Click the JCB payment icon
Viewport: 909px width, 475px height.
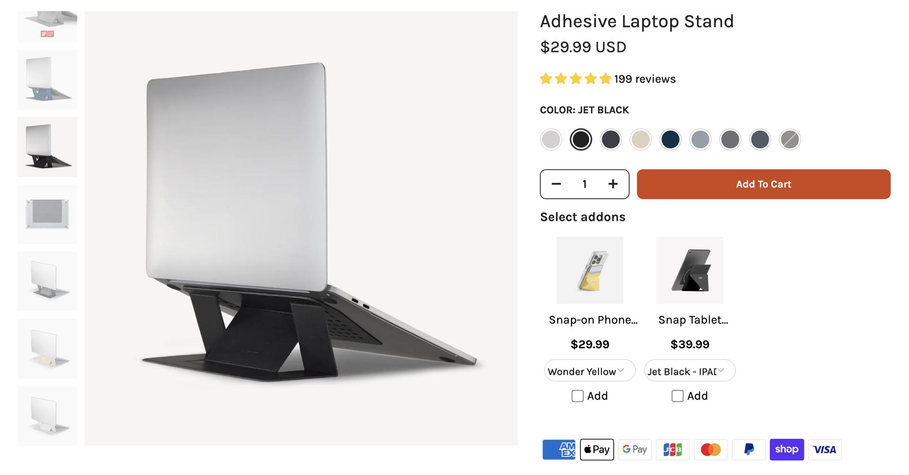[673, 449]
